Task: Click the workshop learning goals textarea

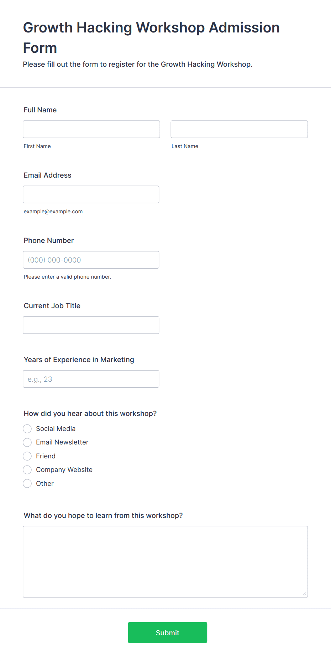Action: 165,562
